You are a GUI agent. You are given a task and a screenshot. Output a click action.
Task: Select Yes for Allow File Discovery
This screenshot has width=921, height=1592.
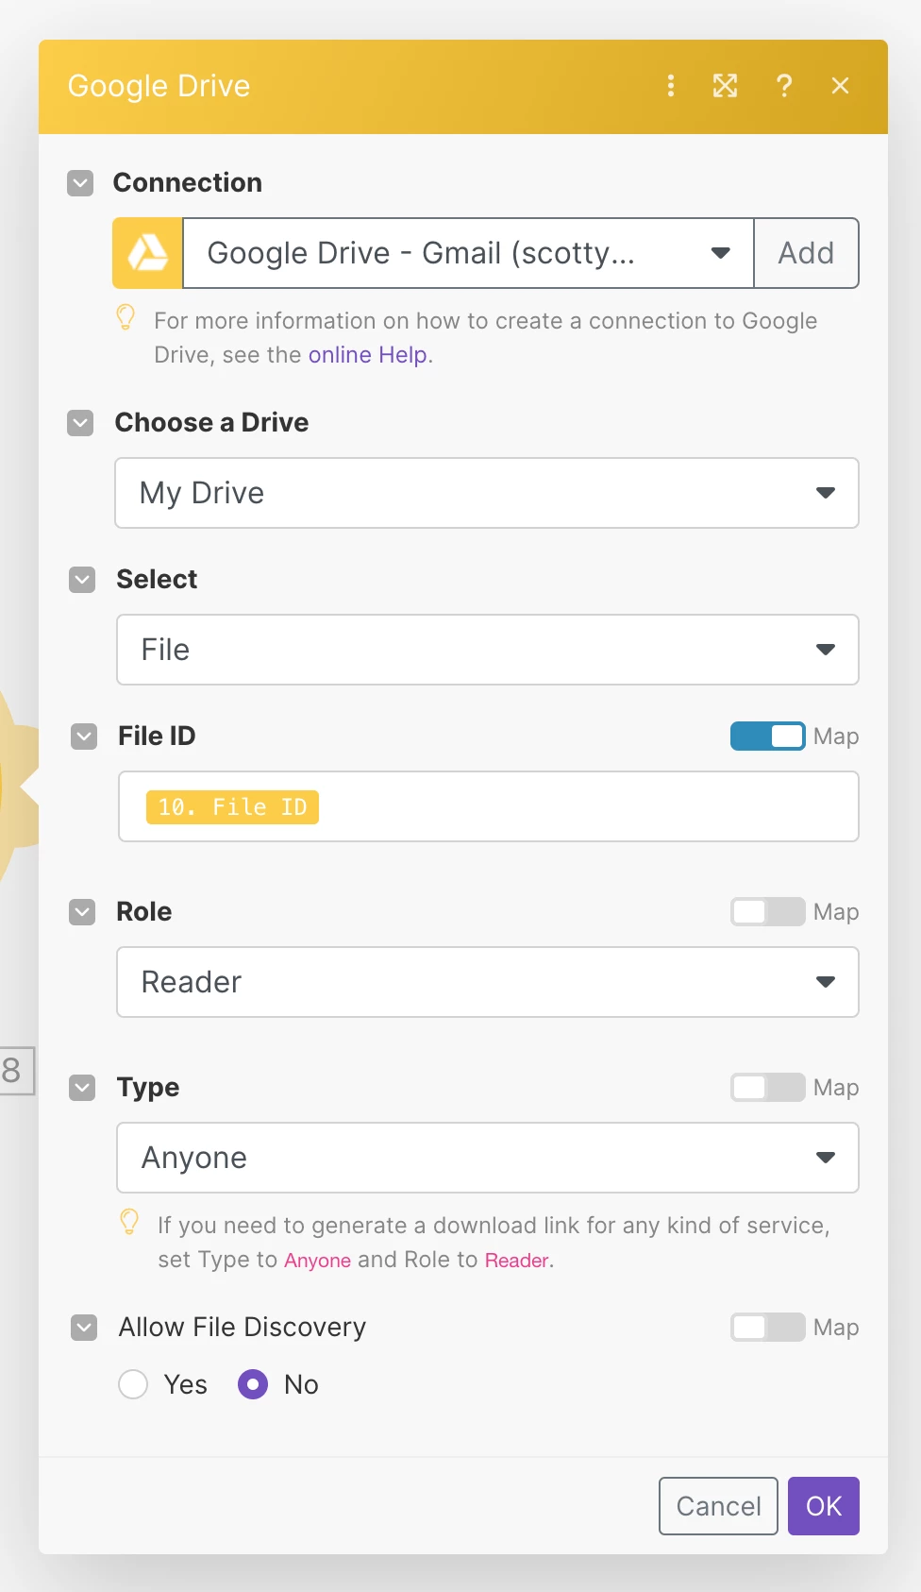(x=134, y=1384)
